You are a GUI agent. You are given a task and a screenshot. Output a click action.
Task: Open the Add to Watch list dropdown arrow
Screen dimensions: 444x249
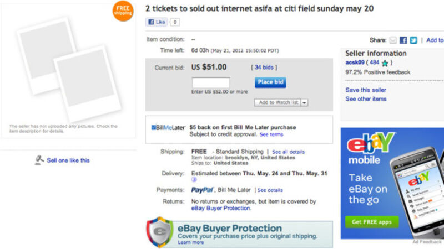point(305,102)
